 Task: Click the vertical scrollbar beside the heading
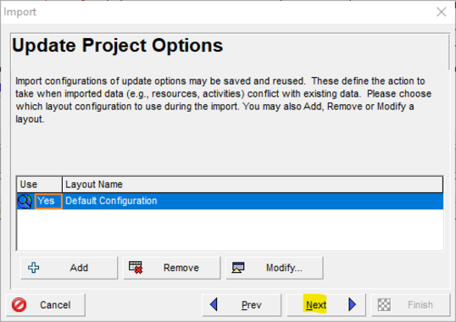(x=449, y=53)
